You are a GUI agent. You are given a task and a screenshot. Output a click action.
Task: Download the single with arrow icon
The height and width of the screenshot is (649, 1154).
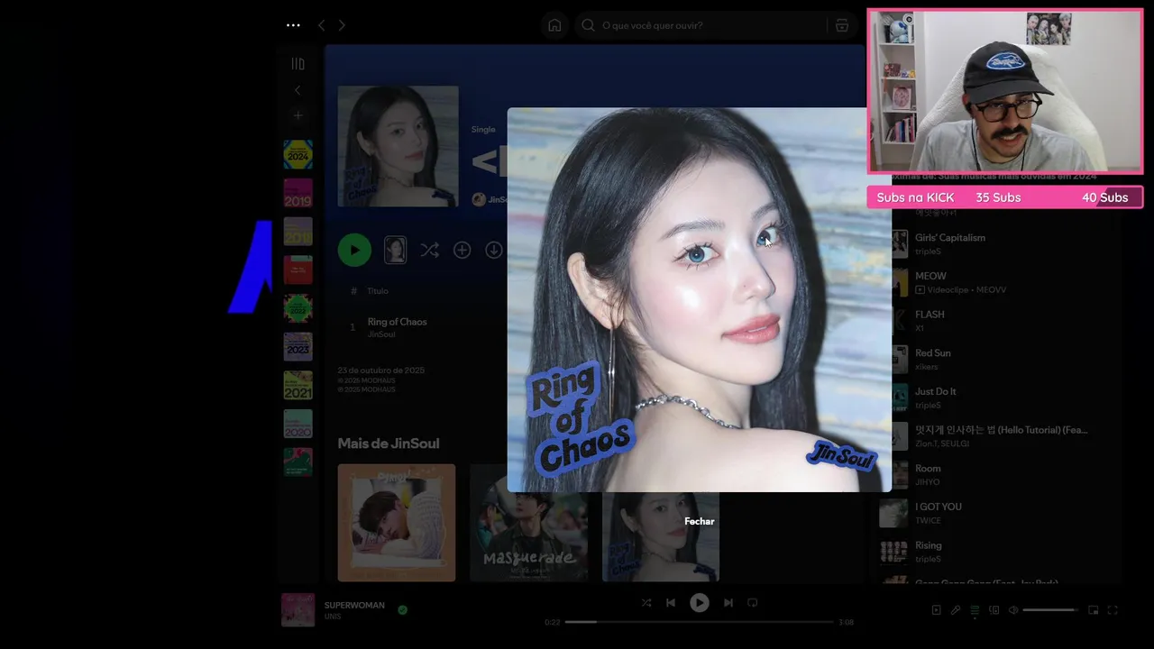(x=494, y=251)
